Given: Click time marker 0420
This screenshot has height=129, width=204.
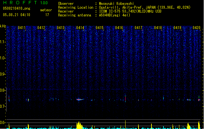Looking at the screenshot, I should click(197, 28).
